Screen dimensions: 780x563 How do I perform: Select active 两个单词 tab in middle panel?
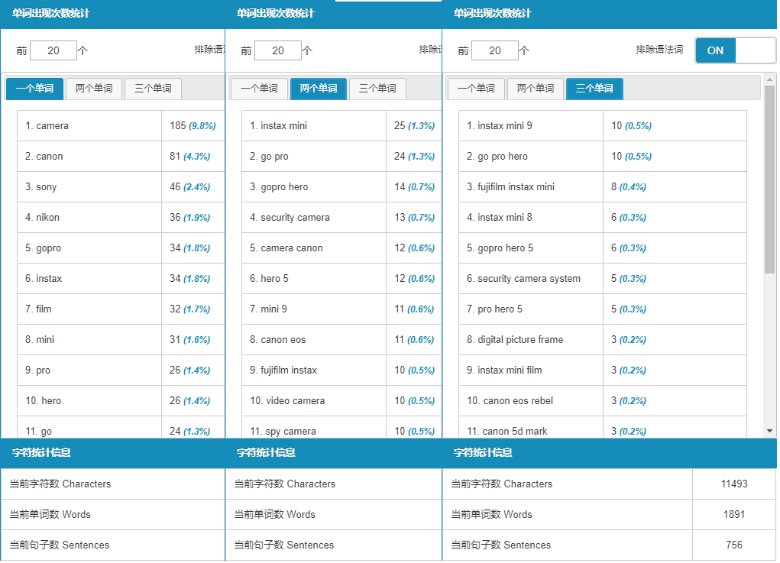319,89
